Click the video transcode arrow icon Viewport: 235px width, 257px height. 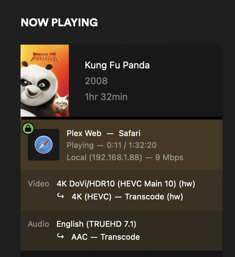(x=61, y=197)
